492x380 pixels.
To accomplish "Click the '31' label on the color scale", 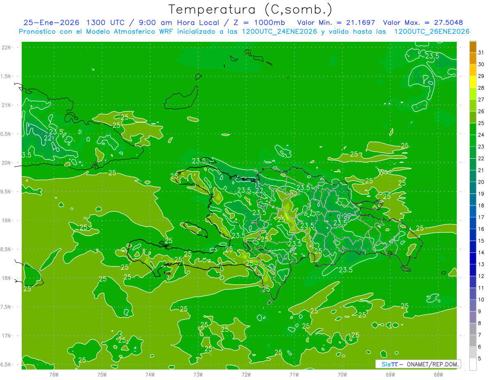I will (x=481, y=52).
